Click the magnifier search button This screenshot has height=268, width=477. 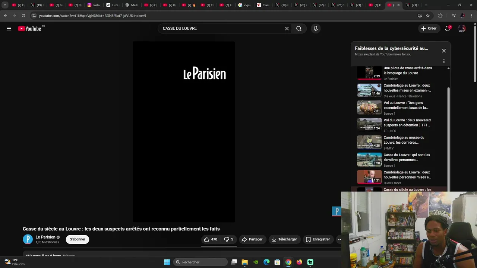pyautogui.click(x=299, y=29)
